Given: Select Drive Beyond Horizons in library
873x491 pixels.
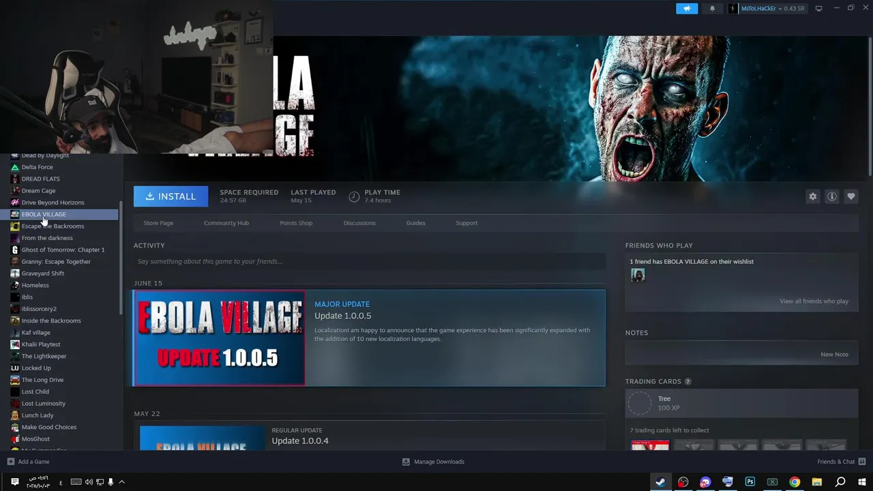Looking at the screenshot, I should click(x=53, y=203).
